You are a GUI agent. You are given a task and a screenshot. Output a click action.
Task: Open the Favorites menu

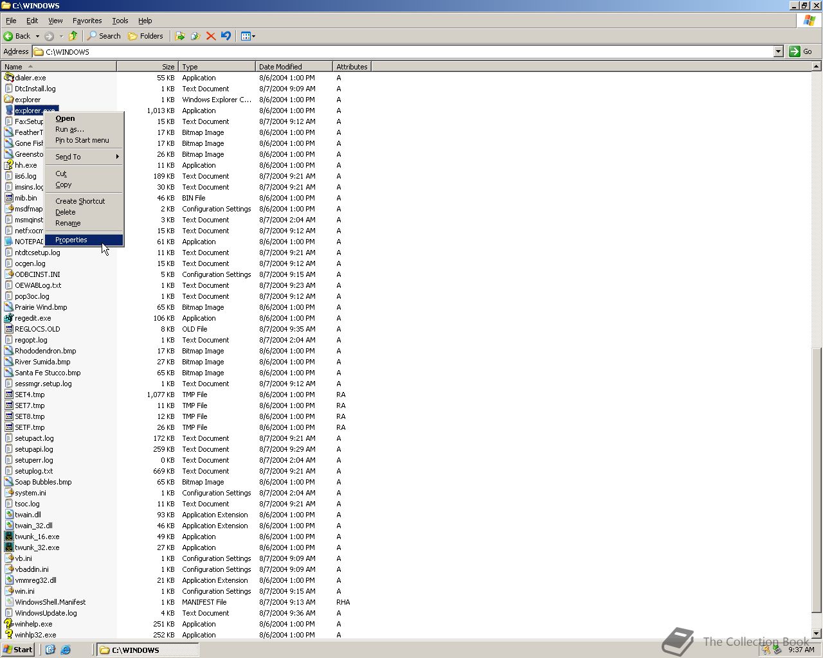click(87, 21)
